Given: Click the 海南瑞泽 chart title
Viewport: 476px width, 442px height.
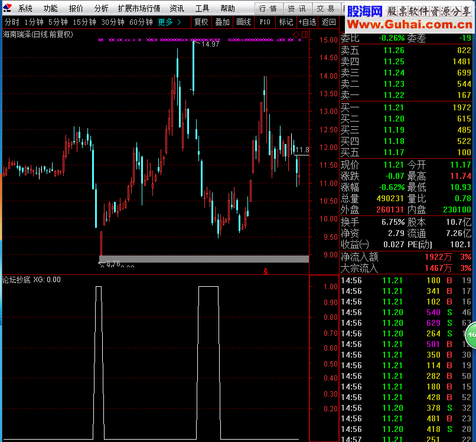Looking at the screenshot, I should click(38, 35).
